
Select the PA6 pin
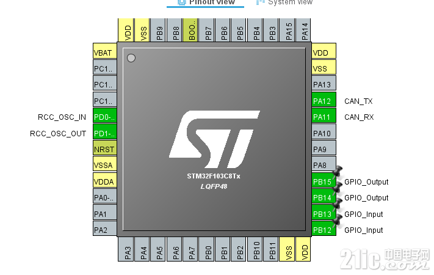(x=175, y=249)
